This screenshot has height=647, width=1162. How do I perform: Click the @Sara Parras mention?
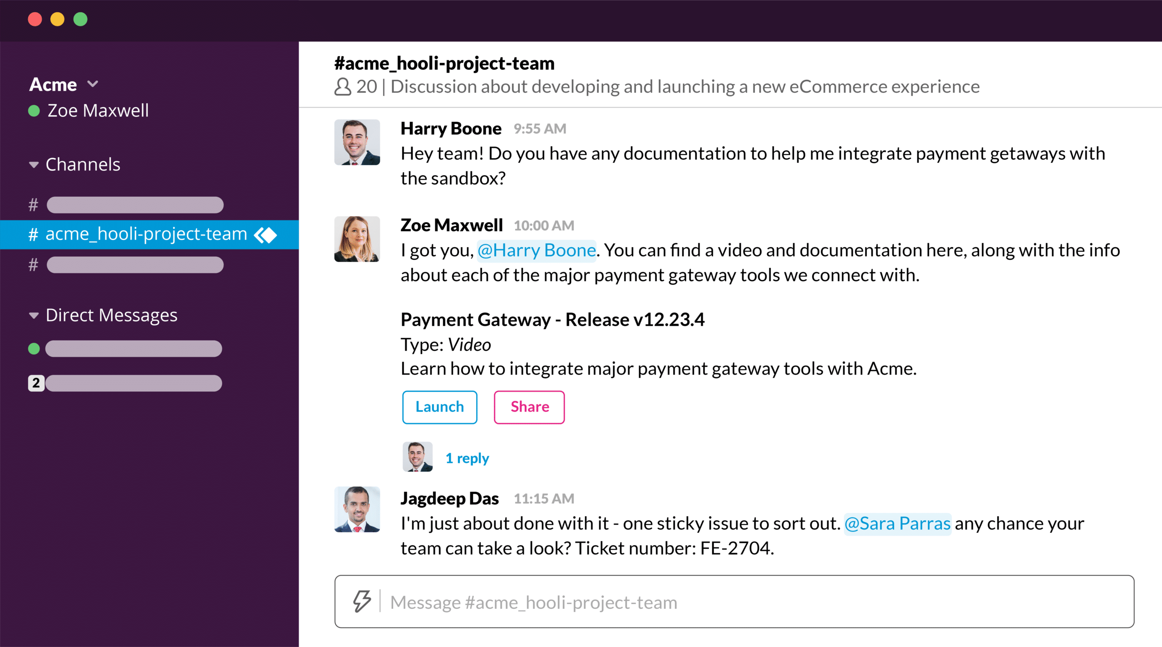(897, 524)
